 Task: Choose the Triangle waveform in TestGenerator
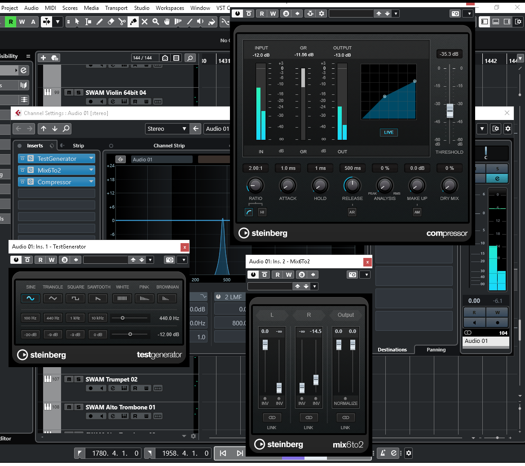(53, 298)
